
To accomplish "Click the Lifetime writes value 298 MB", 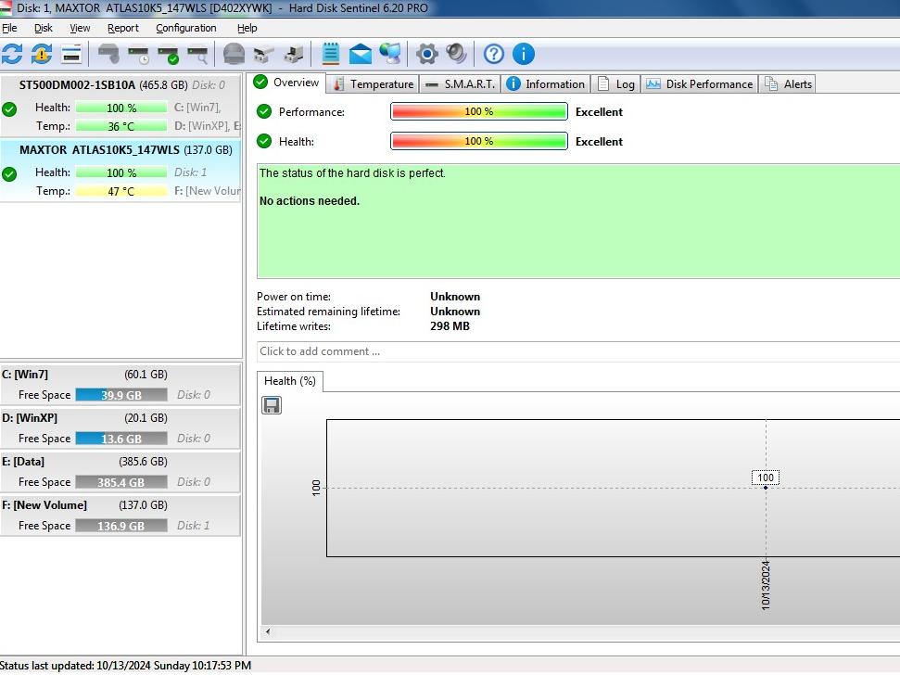I will coord(450,326).
